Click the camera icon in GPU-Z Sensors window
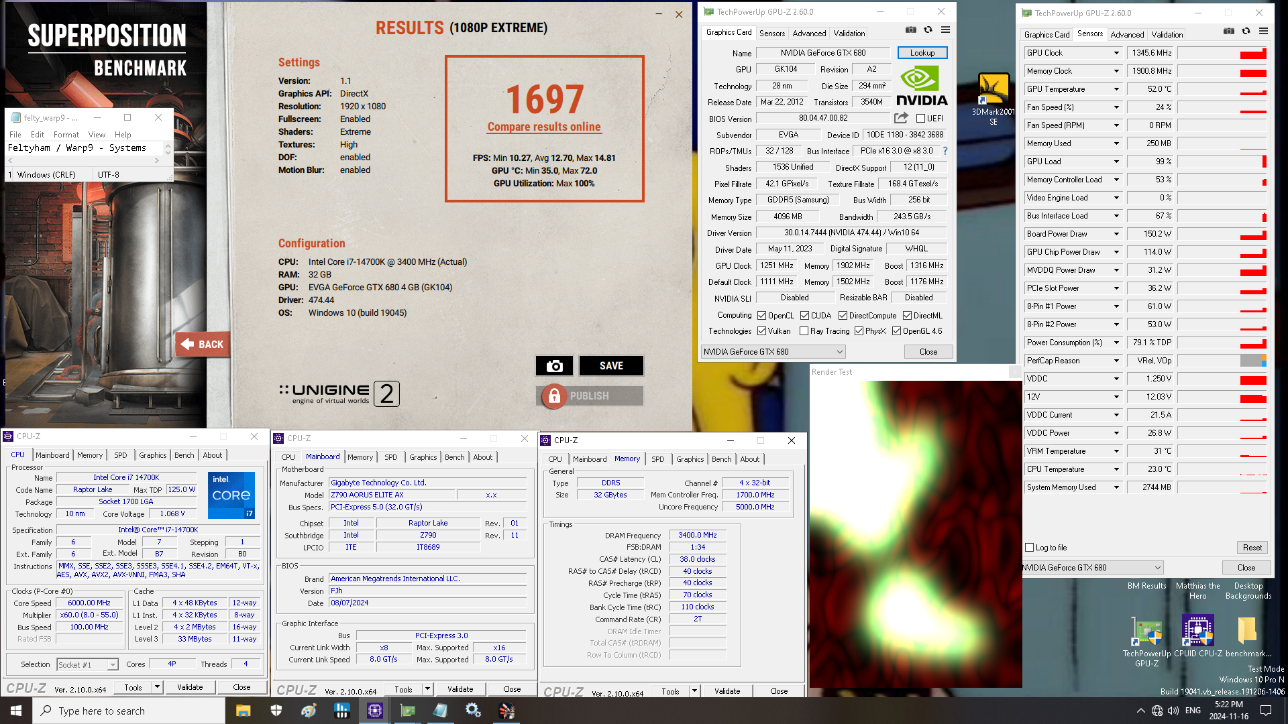 tap(1228, 31)
